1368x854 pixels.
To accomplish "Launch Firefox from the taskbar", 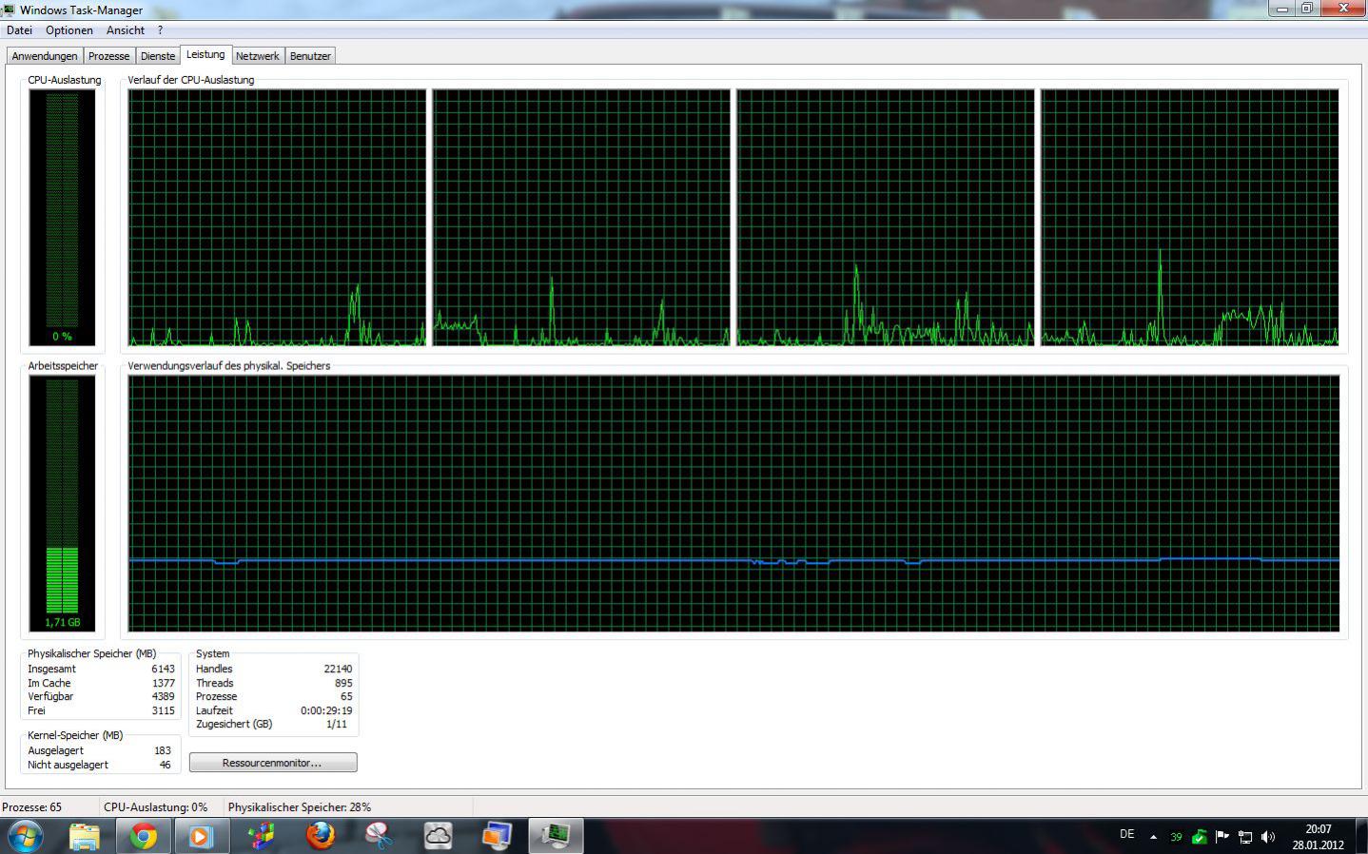I will coord(321,836).
